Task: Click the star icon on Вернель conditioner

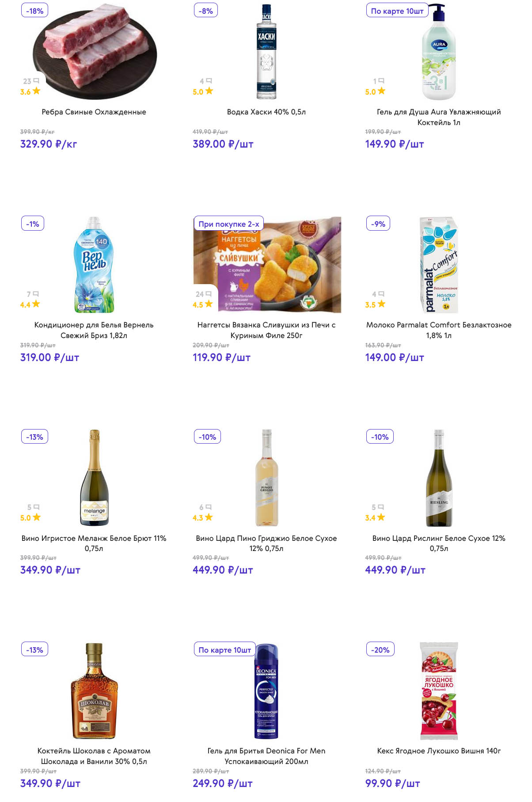Action: pos(36,304)
